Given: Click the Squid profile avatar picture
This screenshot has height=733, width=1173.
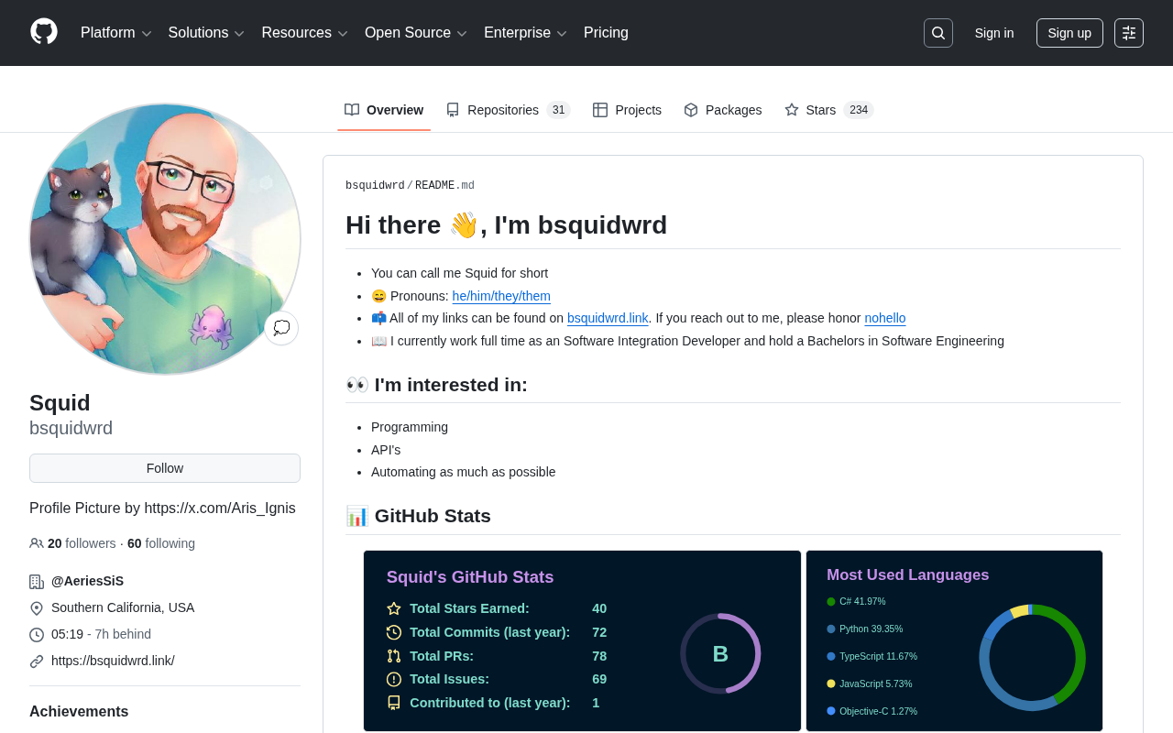Looking at the screenshot, I should (165, 238).
